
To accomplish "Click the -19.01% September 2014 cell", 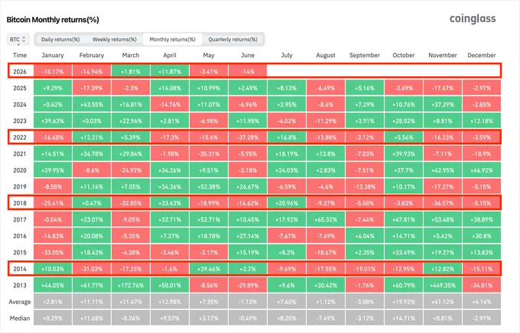I will [365, 269].
